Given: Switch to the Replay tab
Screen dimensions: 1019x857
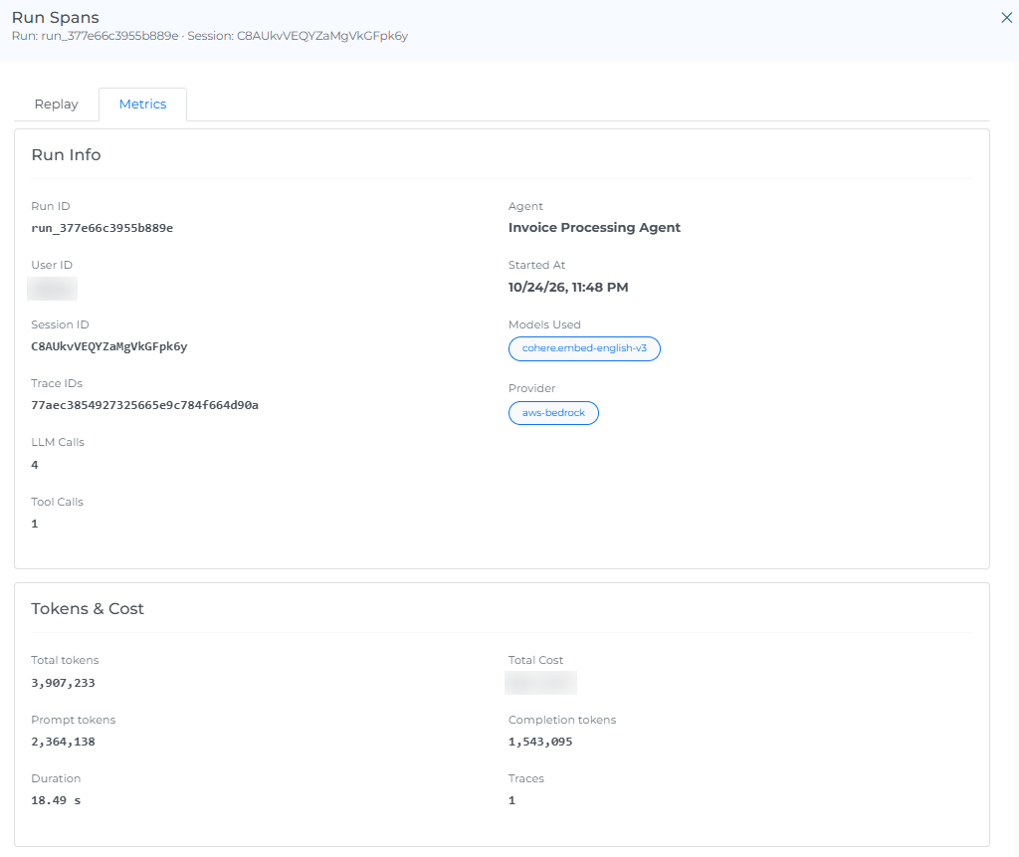Looking at the screenshot, I should [57, 105].
